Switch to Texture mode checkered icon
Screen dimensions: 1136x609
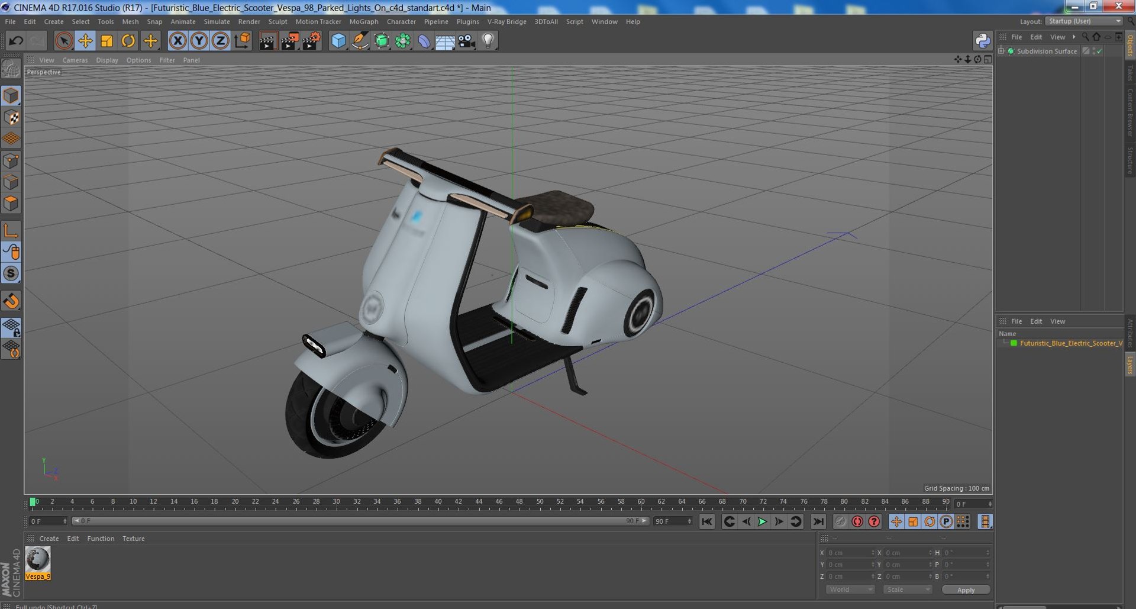point(11,117)
